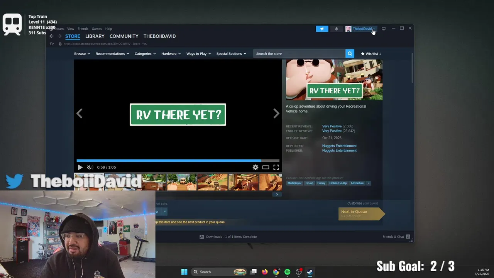This screenshot has width=494, height=278.
Task: Open the View menu
Action: (71, 29)
